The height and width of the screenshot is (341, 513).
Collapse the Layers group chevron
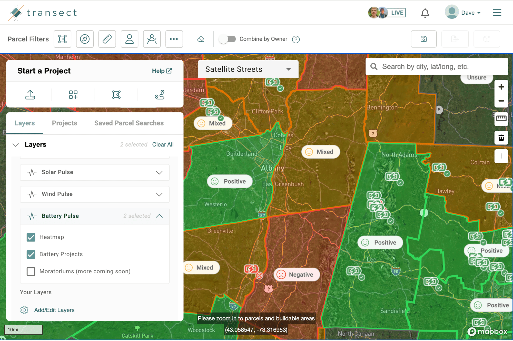pyautogui.click(x=16, y=145)
